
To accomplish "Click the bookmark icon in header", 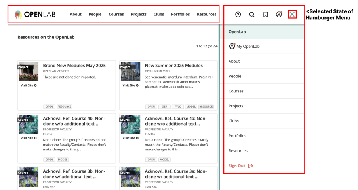I will coord(265,15).
